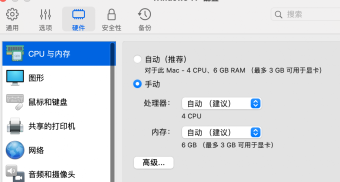Click the globe network icon
Image resolution: width=340 pixels, height=182 pixels.
click(x=15, y=150)
